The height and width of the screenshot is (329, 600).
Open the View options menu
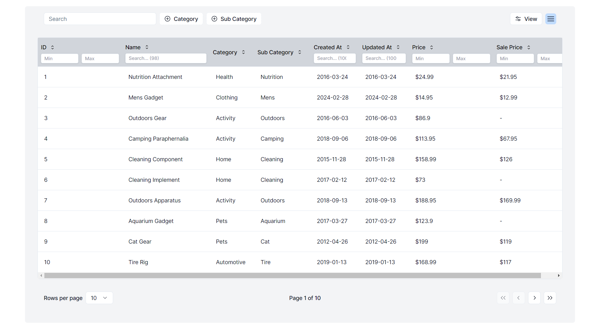coord(526,19)
